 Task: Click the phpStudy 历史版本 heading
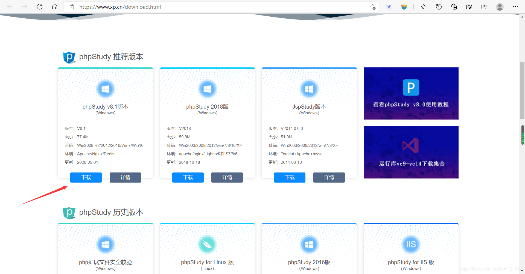(111, 212)
